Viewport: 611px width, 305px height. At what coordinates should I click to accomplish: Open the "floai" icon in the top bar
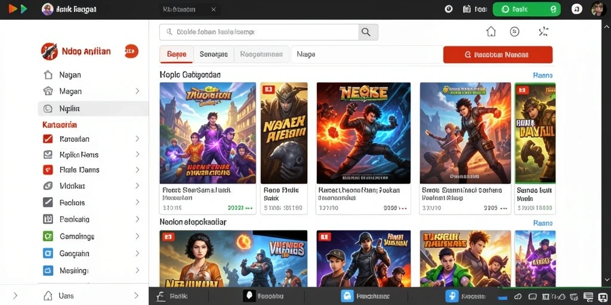(x=467, y=9)
